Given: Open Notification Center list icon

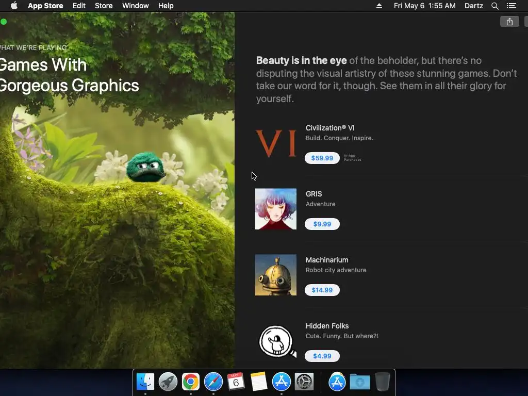Looking at the screenshot, I should pos(511,6).
